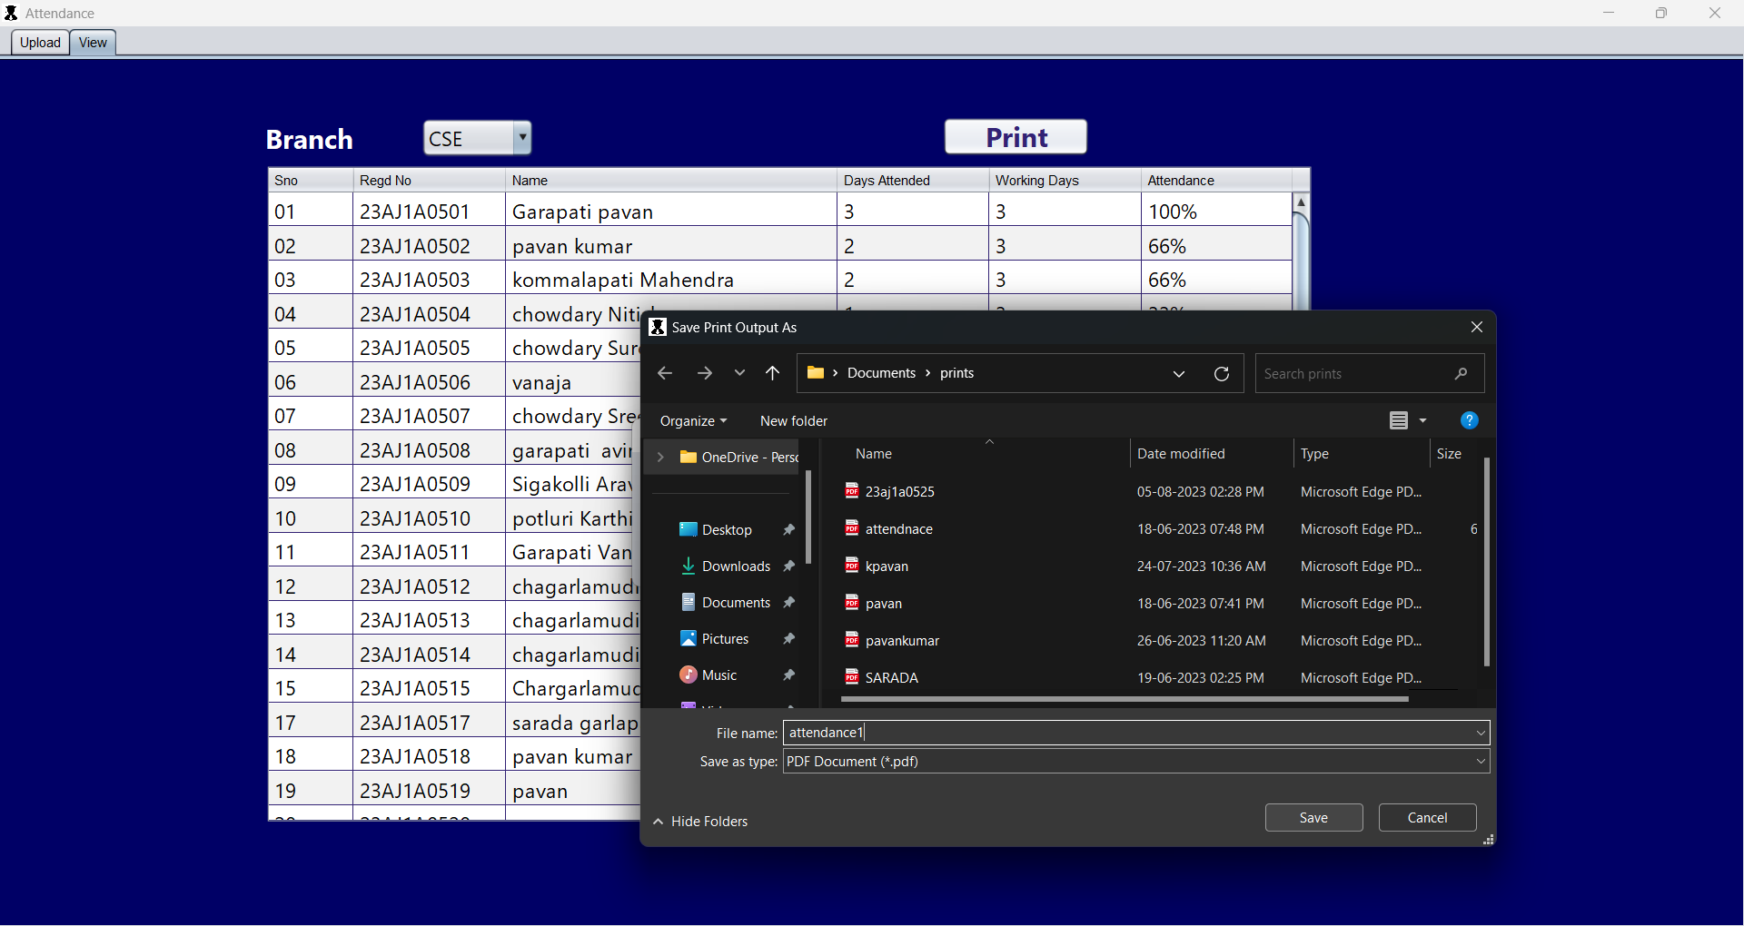Open Save as type dropdown
This screenshot has width=1744, height=926.
pyautogui.click(x=1136, y=762)
